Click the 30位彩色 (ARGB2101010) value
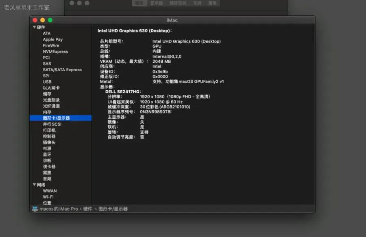This screenshot has height=237, width=366. click(165, 107)
